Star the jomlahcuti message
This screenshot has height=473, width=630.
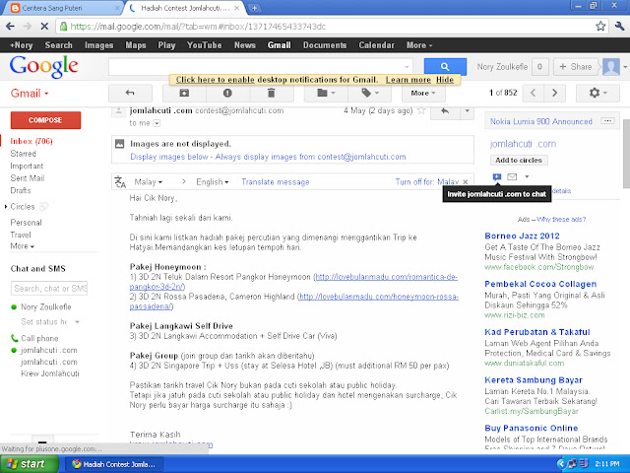421,110
